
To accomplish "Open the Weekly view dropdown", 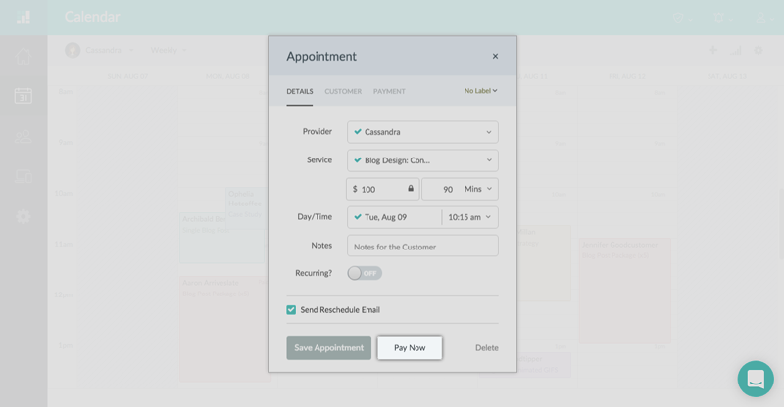I will coord(169,50).
